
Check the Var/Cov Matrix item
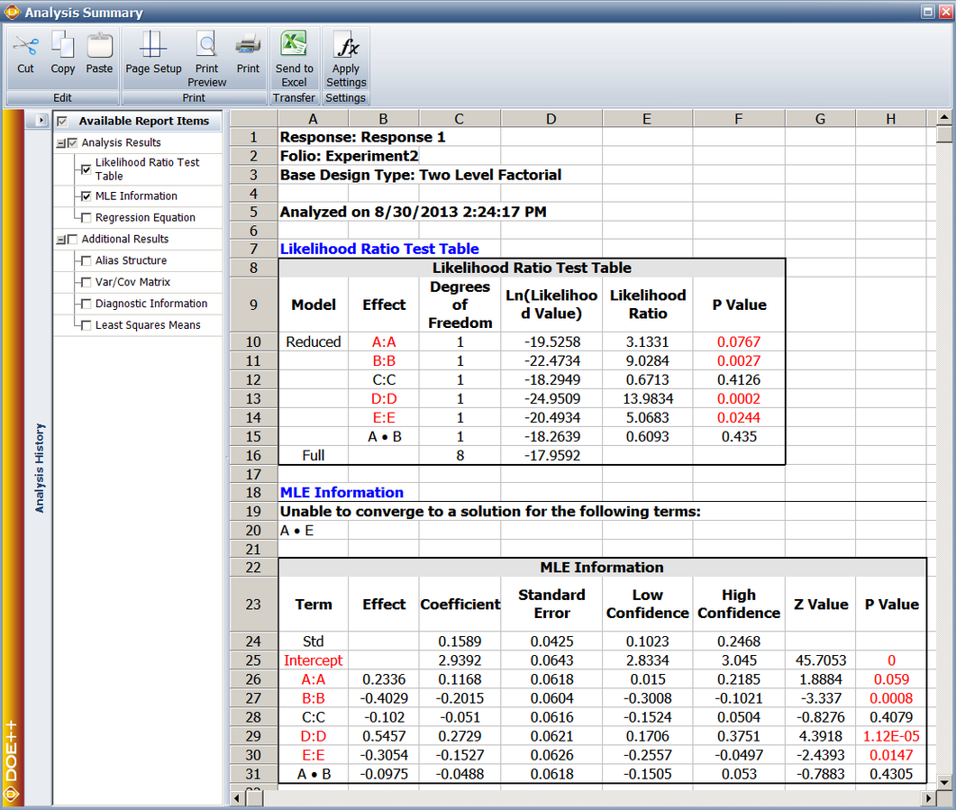(x=86, y=282)
